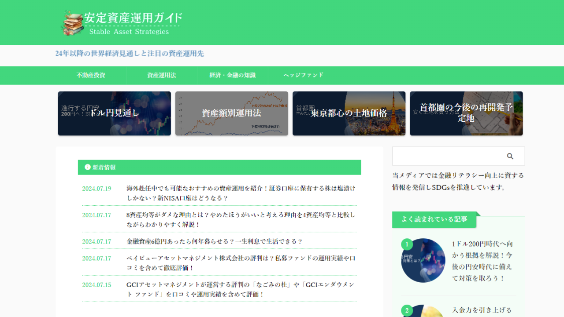Click the info icon beside 新着情報
Viewport: 564px width, 317px height.
[88, 167]
